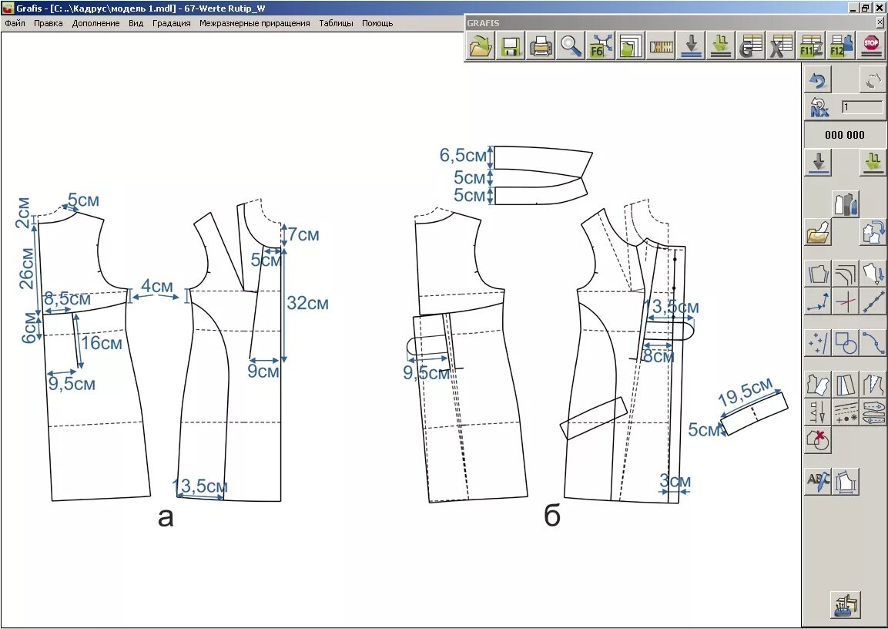The width and height of the screenshot is (888, 629).
Task: Open the Межразмерные приращения menu
Action: tap(255, 23)
